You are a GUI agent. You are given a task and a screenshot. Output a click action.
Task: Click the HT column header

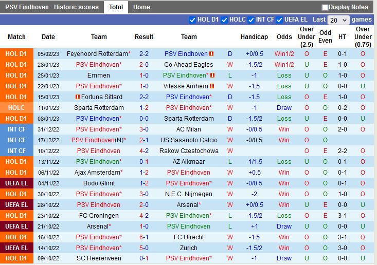coord(342,37)
